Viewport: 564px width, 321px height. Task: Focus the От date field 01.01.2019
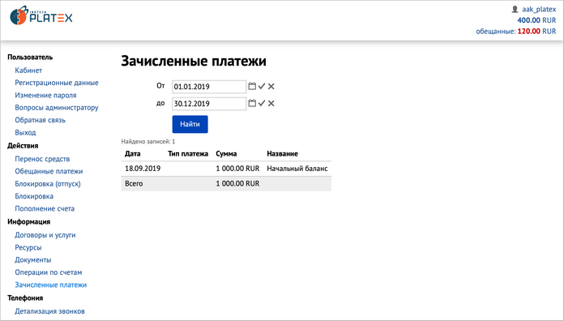[x=209, y=87]
